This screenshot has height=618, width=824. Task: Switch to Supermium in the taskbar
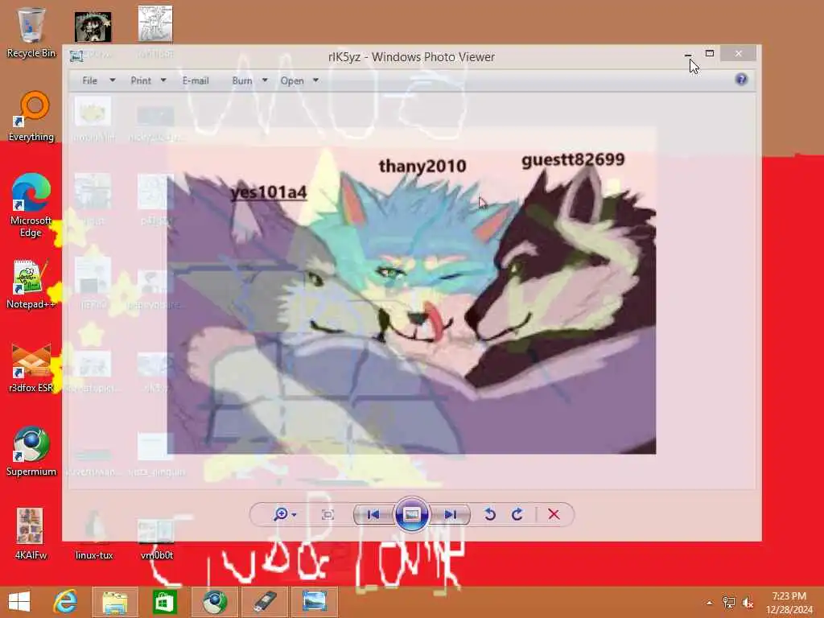pos(214,602)
